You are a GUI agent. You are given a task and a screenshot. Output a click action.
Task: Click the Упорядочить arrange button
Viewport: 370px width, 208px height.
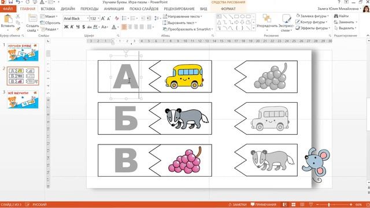tap(267, 23)
